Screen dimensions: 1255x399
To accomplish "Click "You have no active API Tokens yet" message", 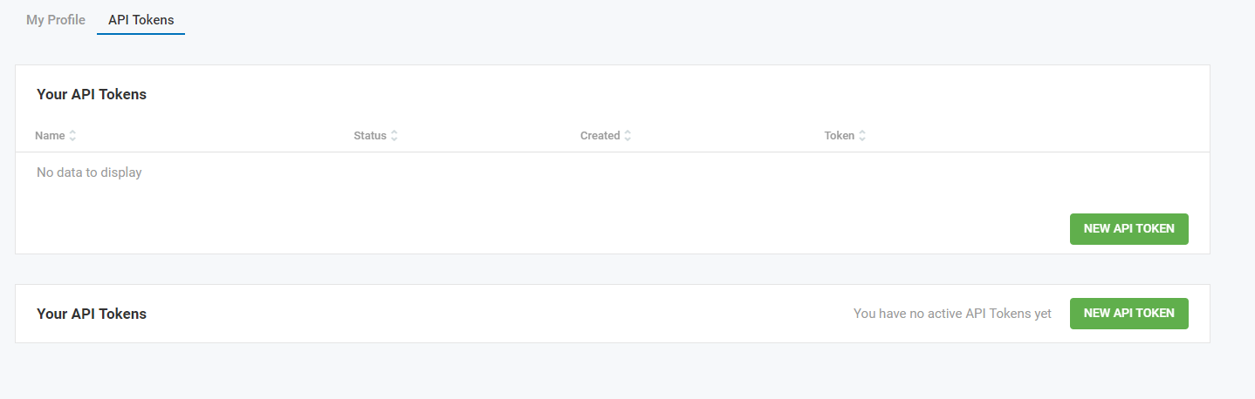I will [x=952, y=314].
